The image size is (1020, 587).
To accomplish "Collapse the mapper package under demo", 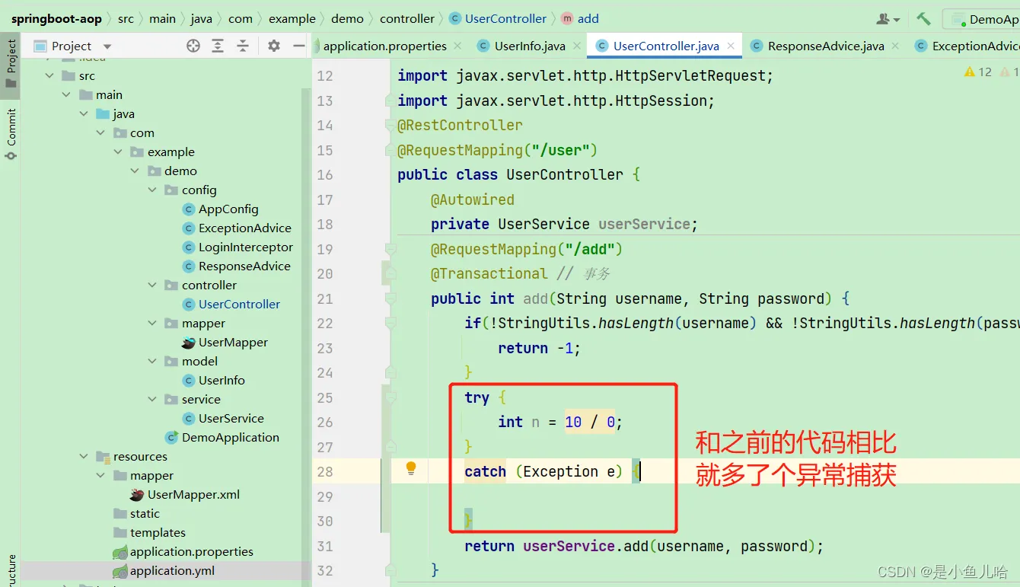I will coord(152,324).
